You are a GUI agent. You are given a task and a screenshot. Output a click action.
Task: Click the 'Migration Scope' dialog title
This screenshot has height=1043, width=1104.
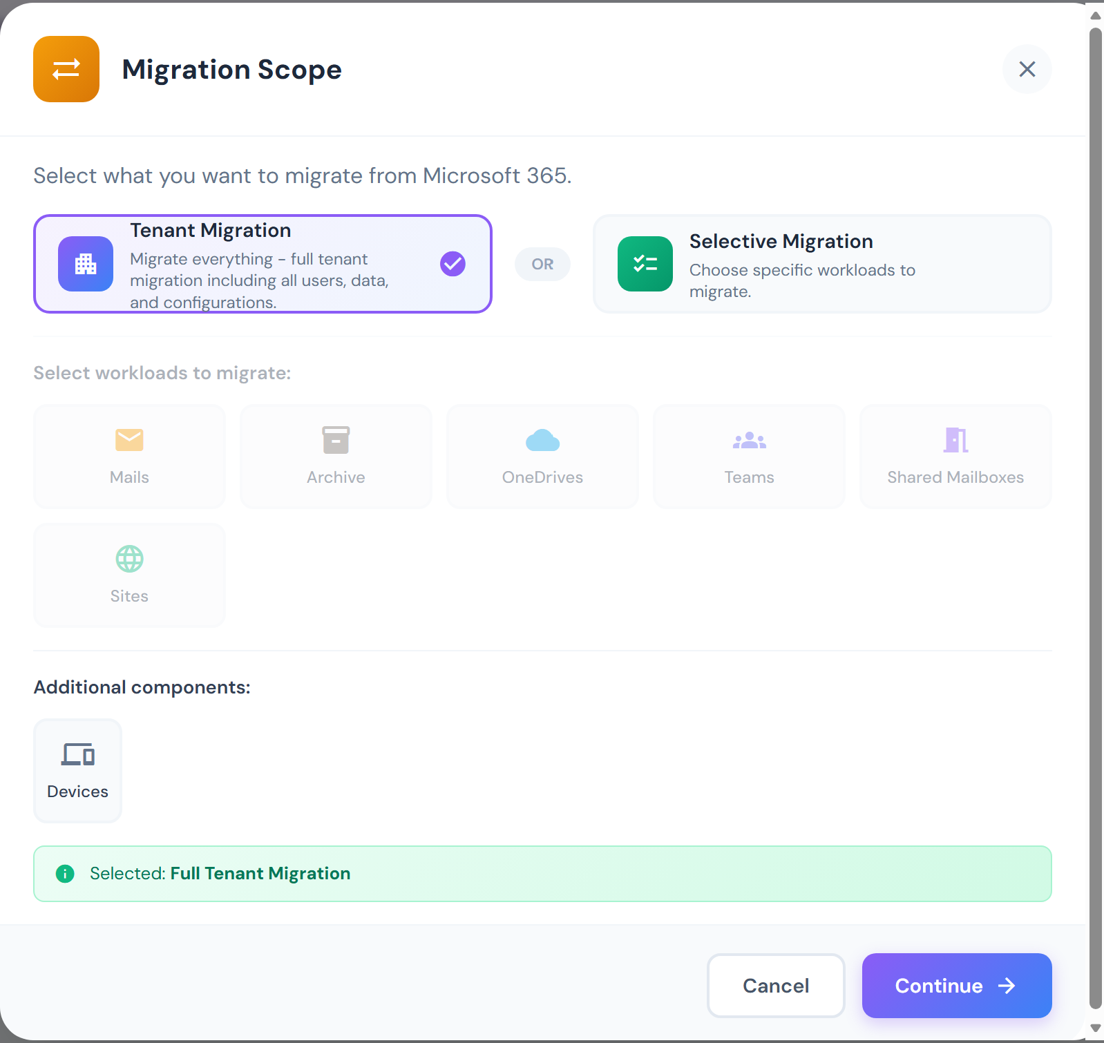pyautogui.click(x=232, y=69)
